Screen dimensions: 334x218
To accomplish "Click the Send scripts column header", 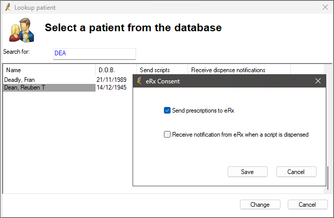I will [162, 70].
